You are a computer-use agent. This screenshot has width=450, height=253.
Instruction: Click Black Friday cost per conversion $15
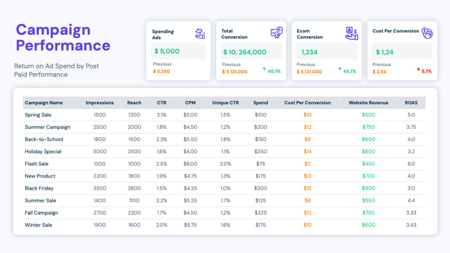point(307,188)
